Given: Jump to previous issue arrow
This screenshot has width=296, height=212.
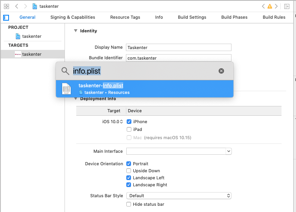Looking at the screenshot, I should pyautogui.click(x=263, y=6).
